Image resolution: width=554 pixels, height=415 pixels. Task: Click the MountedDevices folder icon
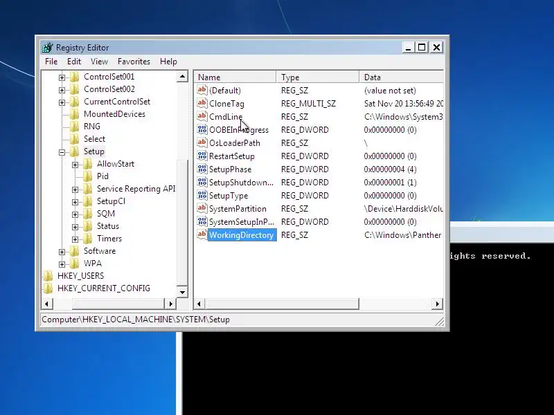75,114
